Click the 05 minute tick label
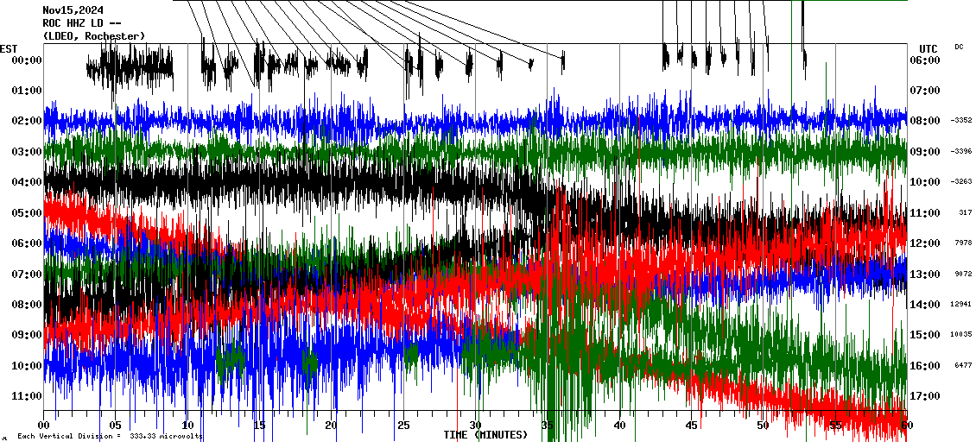 pyautogui.click(x=115, y=426)
